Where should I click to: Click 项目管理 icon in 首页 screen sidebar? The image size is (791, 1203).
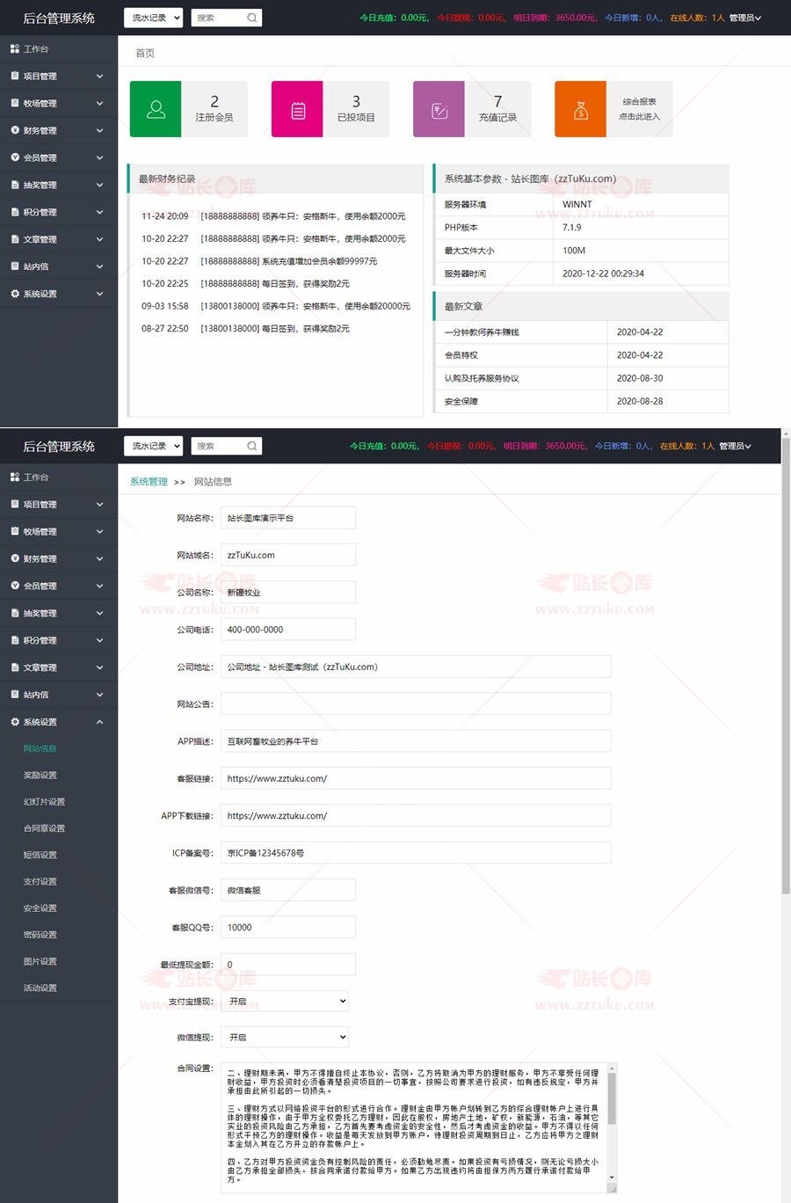coord(14,77)
